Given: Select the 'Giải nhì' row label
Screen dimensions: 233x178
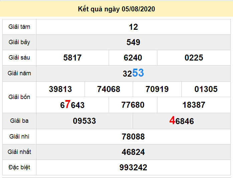Looking at the screenshot, I should pos(19,137).
